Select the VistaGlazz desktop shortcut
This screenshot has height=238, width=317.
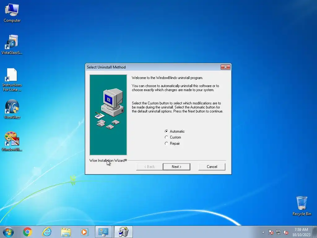pyautogui.click(x=12, y=109)
